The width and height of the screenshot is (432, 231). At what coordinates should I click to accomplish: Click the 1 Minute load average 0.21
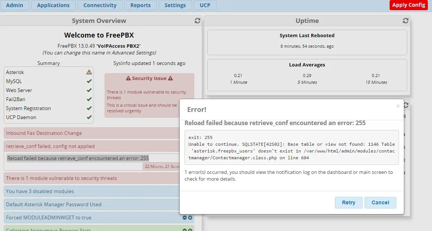coord(238,75)
